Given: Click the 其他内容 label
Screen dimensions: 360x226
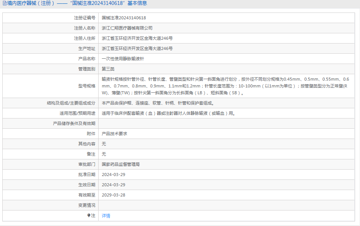Looking at the screenshot, I should click(87, 144).
